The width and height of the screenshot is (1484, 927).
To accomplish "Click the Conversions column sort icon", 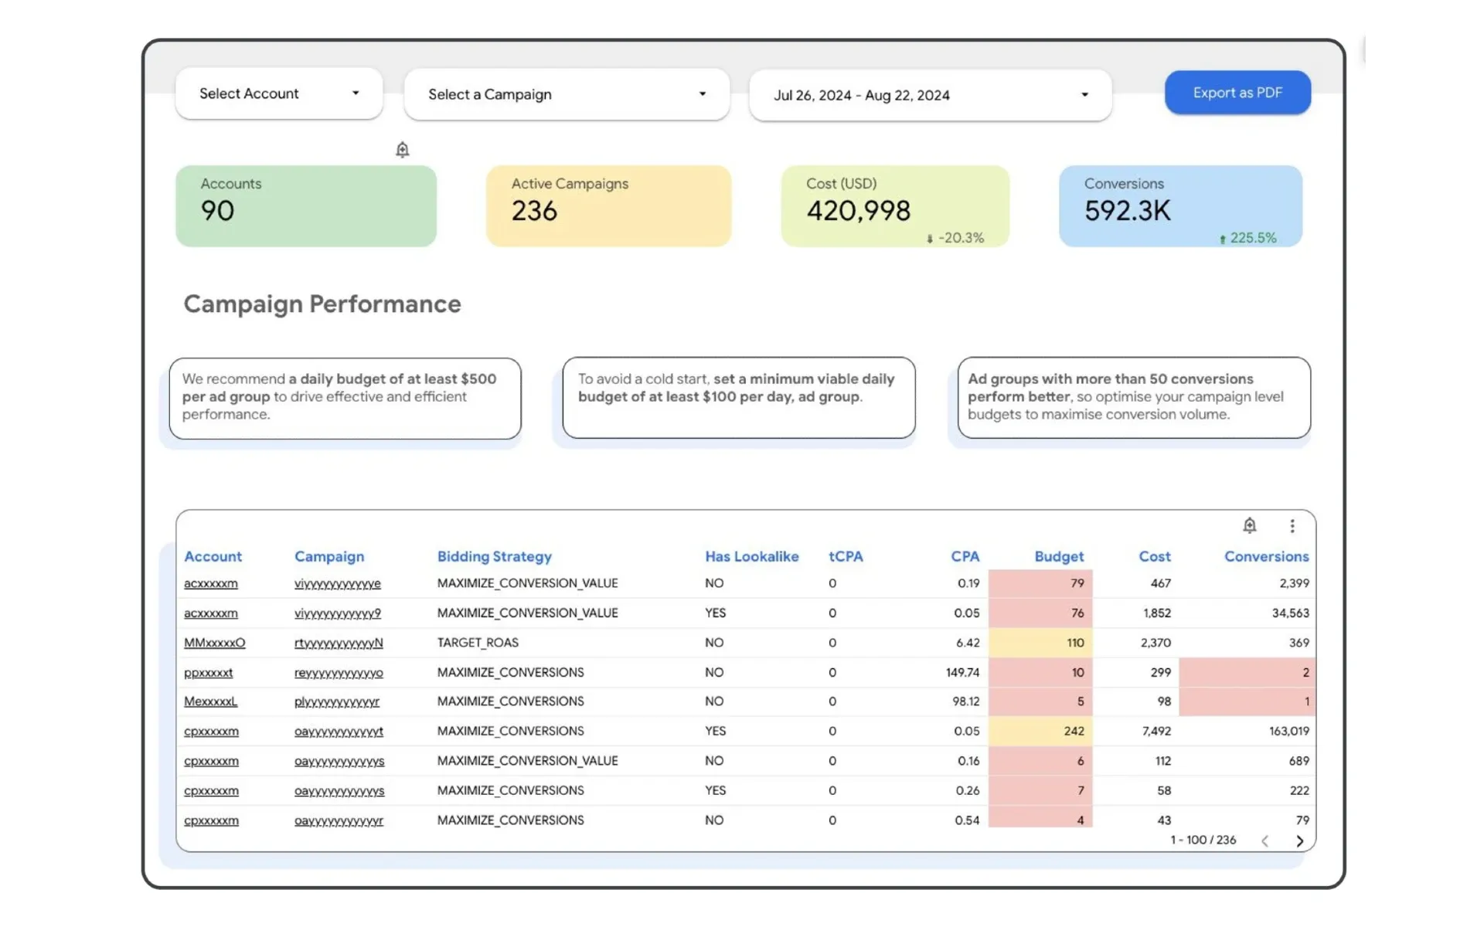I will 1267,555.
